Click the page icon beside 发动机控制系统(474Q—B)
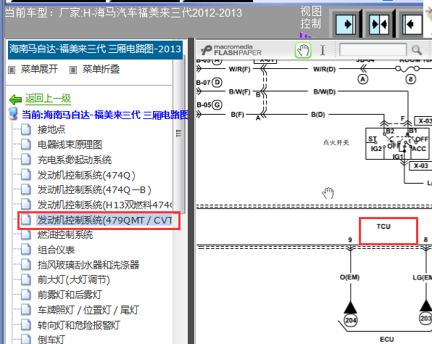 coord(26,190)
